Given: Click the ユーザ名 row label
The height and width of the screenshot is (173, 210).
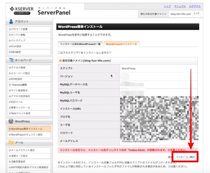Looking at the screenshot, I should point(65,125).
